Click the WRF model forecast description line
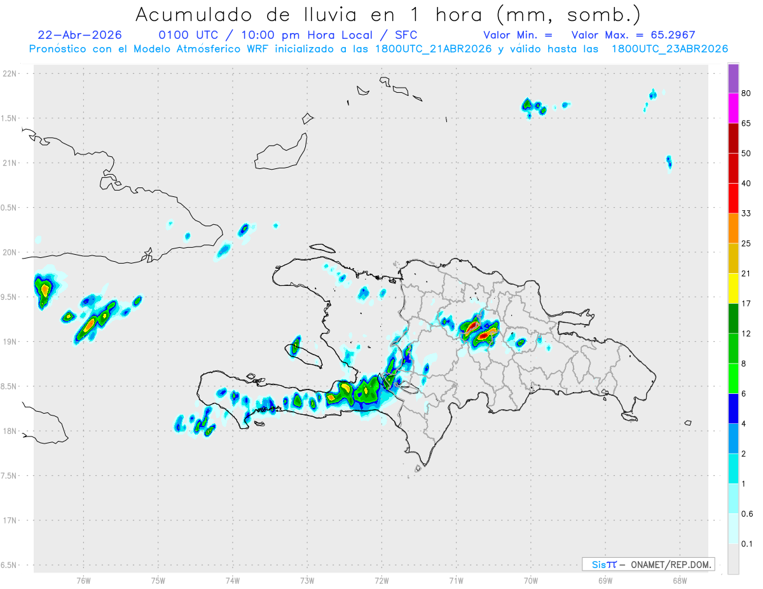The width and height of the screenshot is (763, 589). (x=378, y=49)
